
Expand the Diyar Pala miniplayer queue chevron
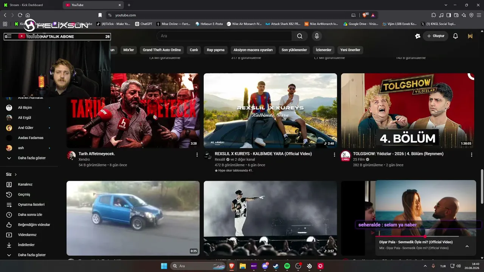pos(467,246)
